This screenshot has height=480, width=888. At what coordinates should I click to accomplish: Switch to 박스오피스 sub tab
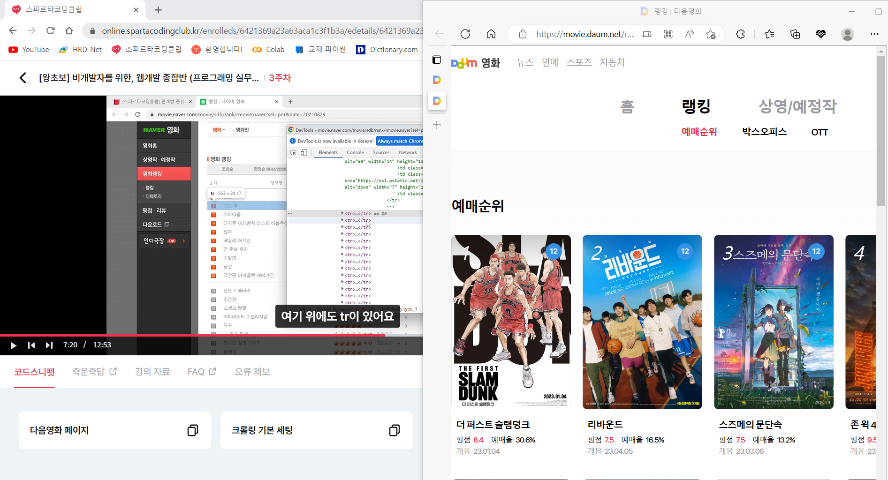pos(764,132)
